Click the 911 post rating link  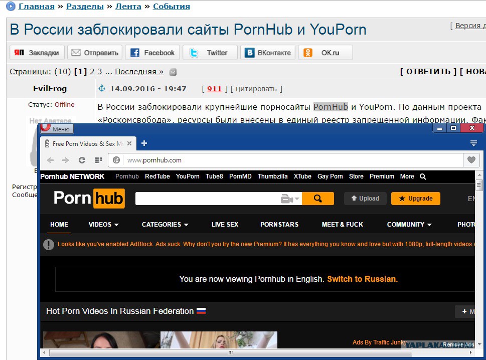click(x=214, y=89)
